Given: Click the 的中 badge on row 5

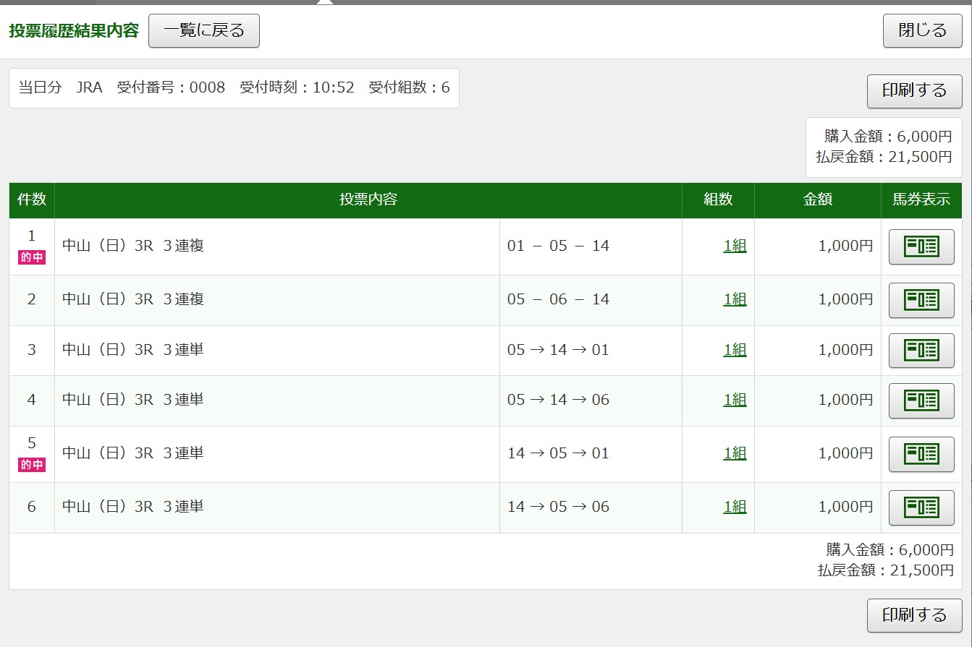Looking at the screenshot, I should [x=32, y=465].
